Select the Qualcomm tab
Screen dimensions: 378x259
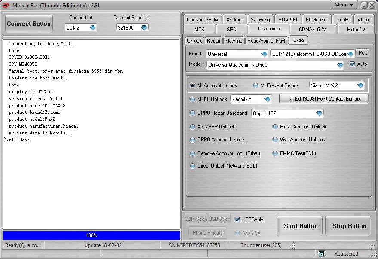pos(269,29)
